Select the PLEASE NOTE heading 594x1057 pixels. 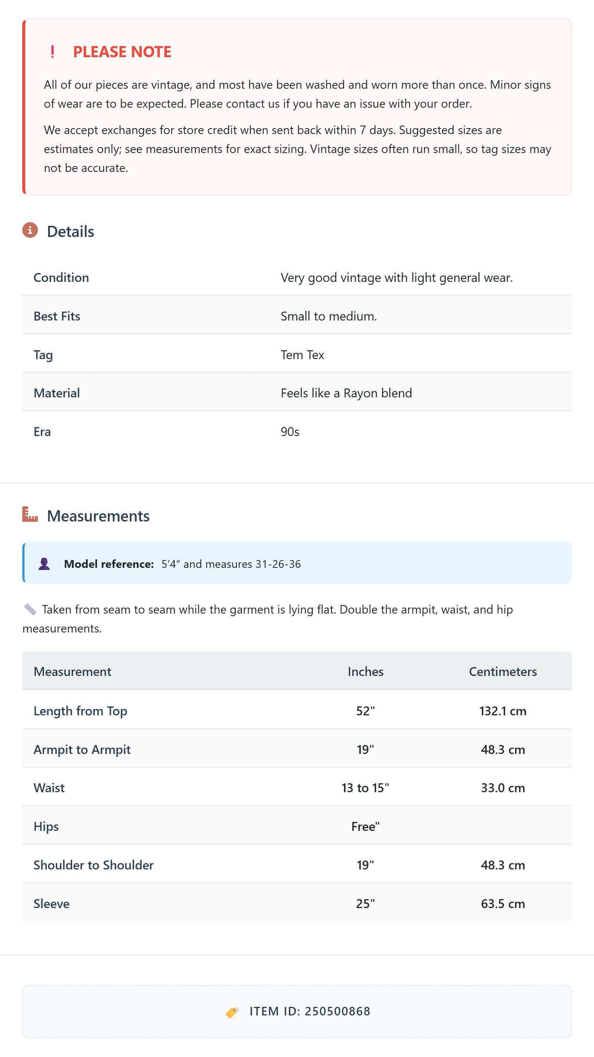point(122,52)
